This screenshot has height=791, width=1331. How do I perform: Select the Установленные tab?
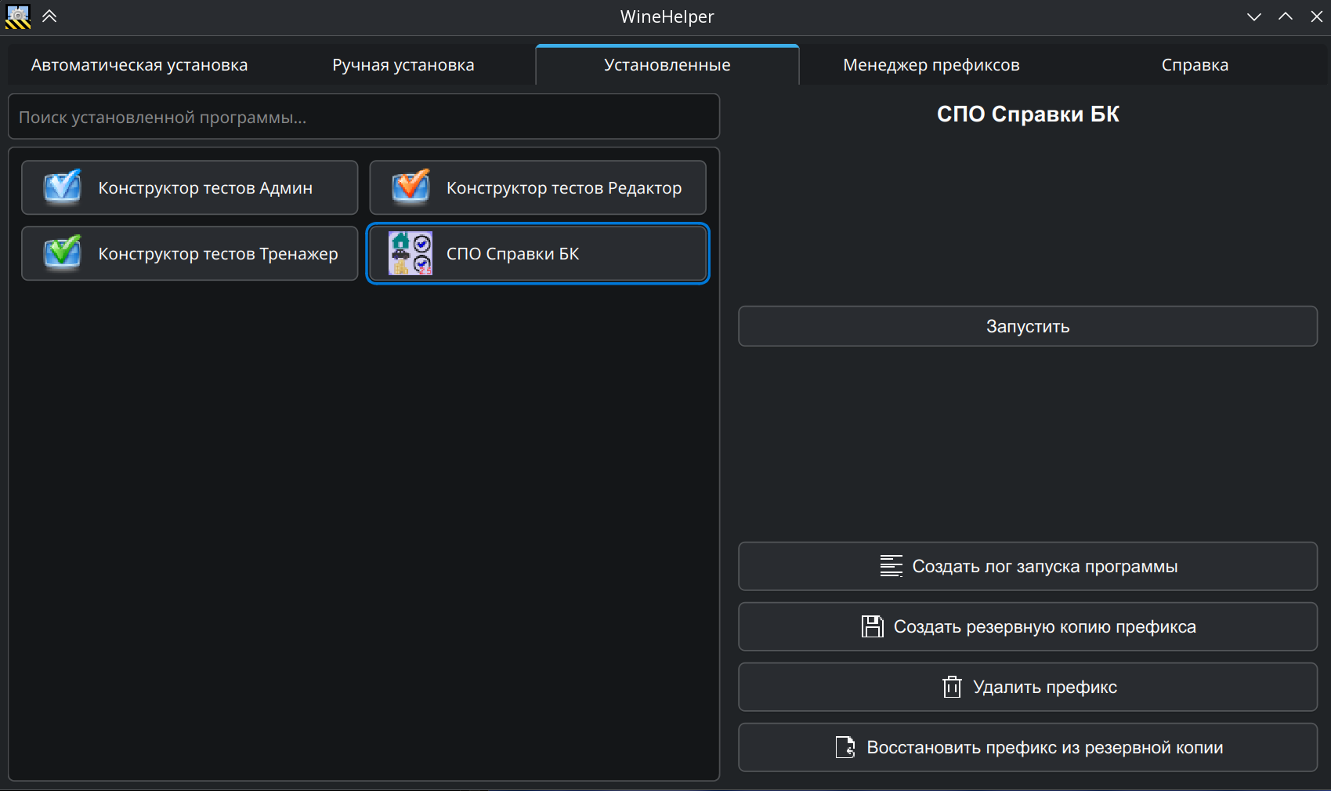[x=667, y=65]
